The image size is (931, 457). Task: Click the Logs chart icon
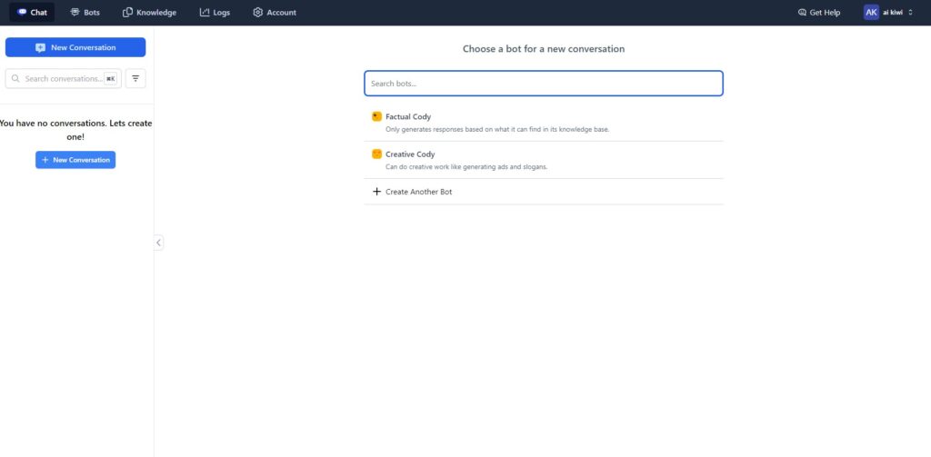[x=205, y=12]
